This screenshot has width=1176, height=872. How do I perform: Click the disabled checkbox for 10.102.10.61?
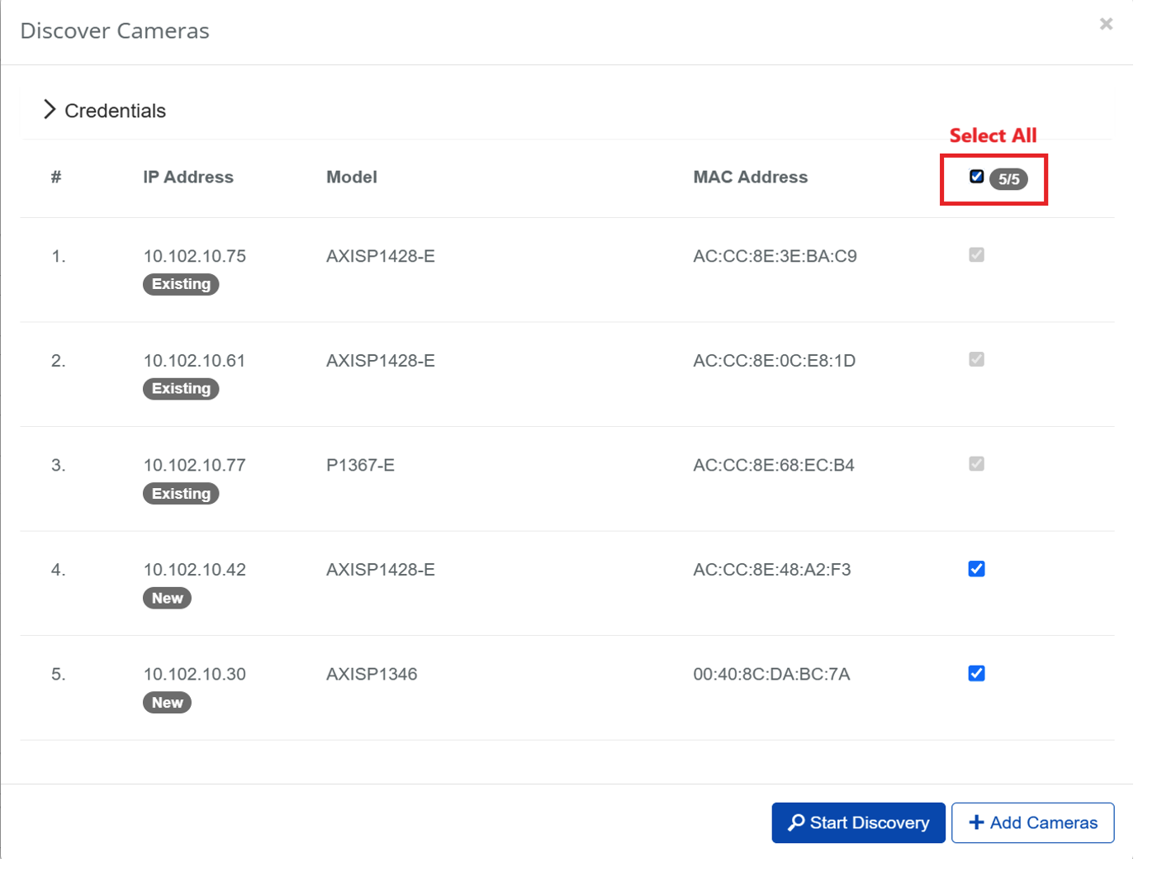pyautogui.click(x=976, y=359)
